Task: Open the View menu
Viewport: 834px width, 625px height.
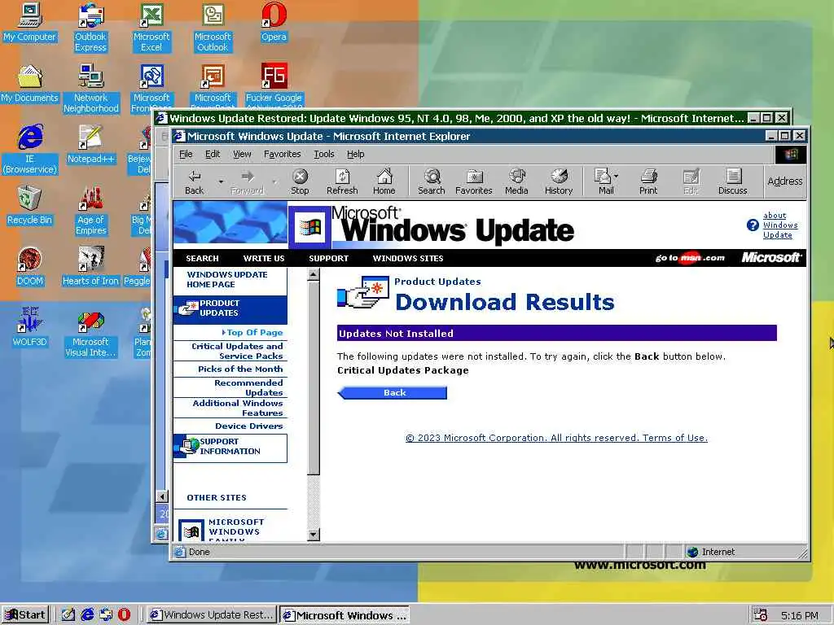Action: (242, 154)
